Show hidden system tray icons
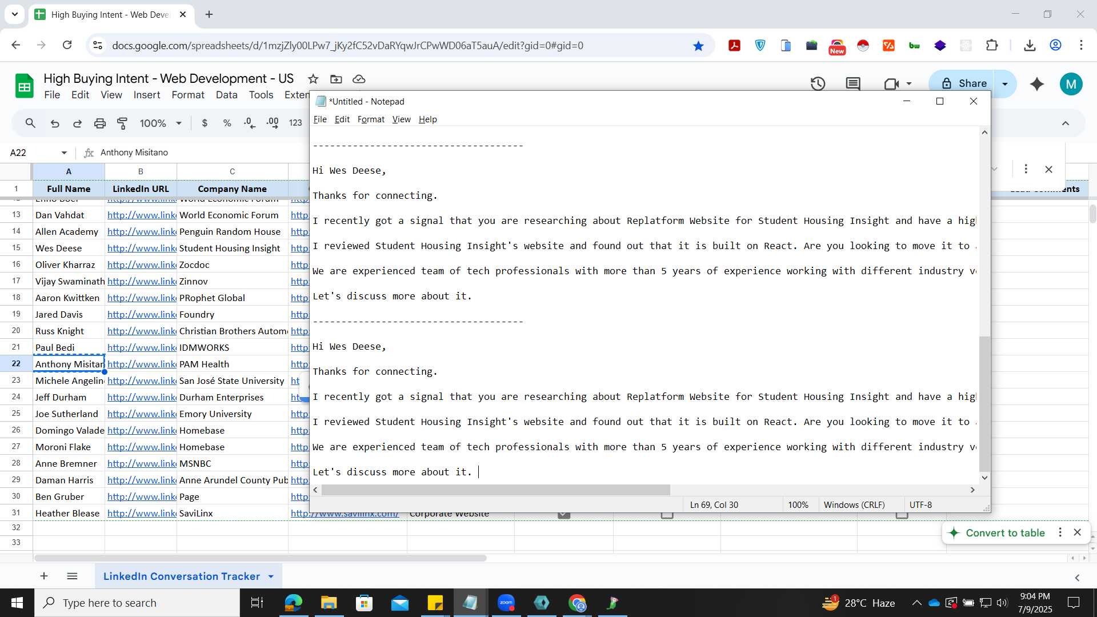The image size is (1097, 617). click(916, 603)
